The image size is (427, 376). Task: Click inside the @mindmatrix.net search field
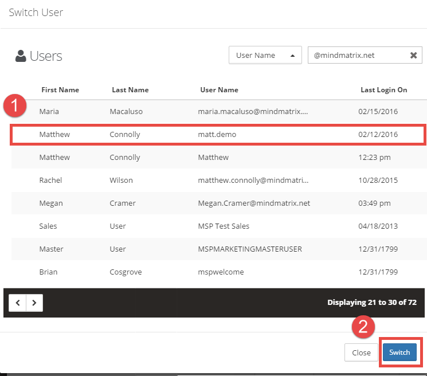pyautogui.click(x=357, y=56)
